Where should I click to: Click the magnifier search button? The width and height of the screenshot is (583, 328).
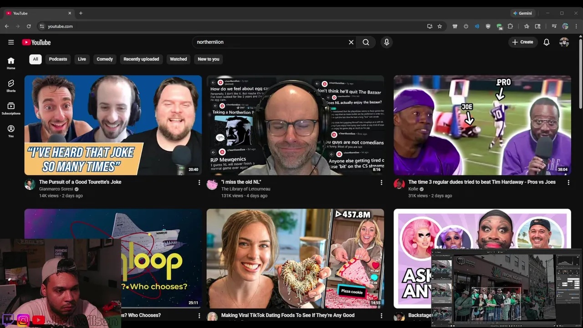(x=366, y=42)
